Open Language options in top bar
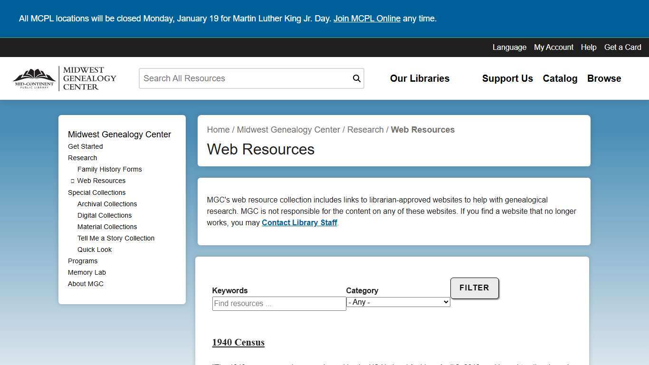Image resolution: width=649 pixels, height=365 pixels. click(509, 47)
